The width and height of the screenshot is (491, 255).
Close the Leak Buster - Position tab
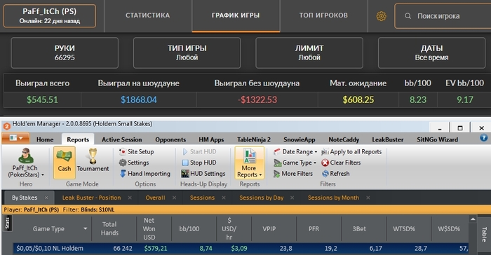click(130, 198)
